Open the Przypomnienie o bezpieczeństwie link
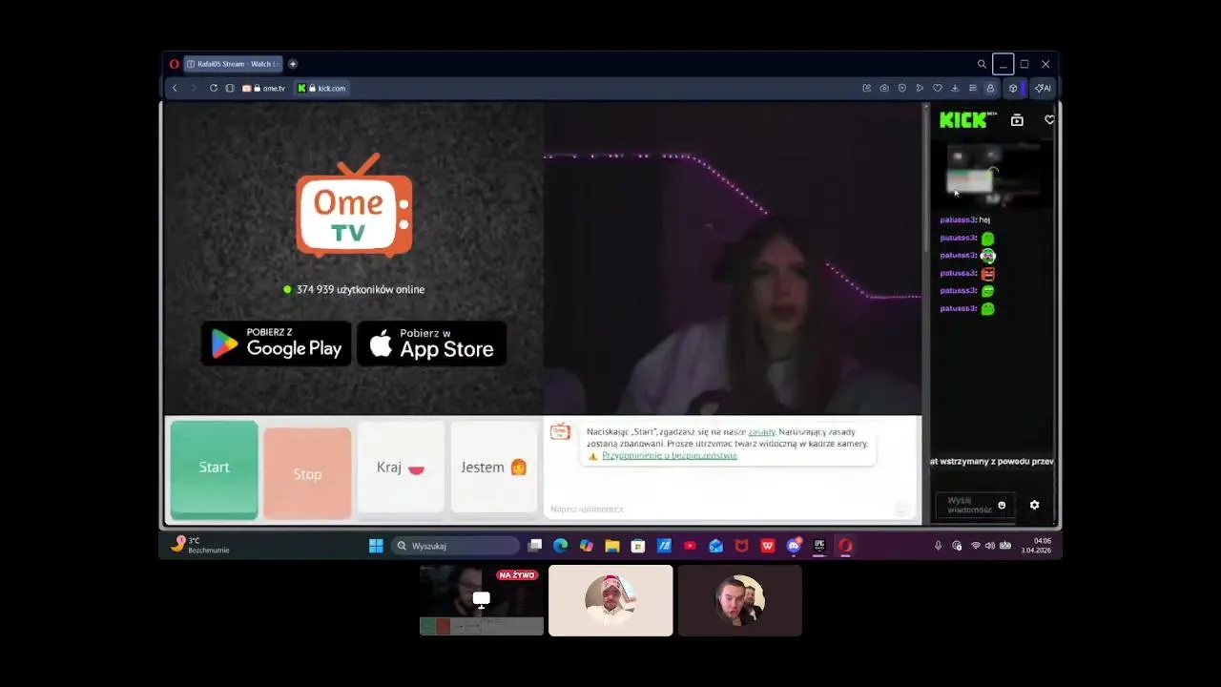 [x=670, y=456]
